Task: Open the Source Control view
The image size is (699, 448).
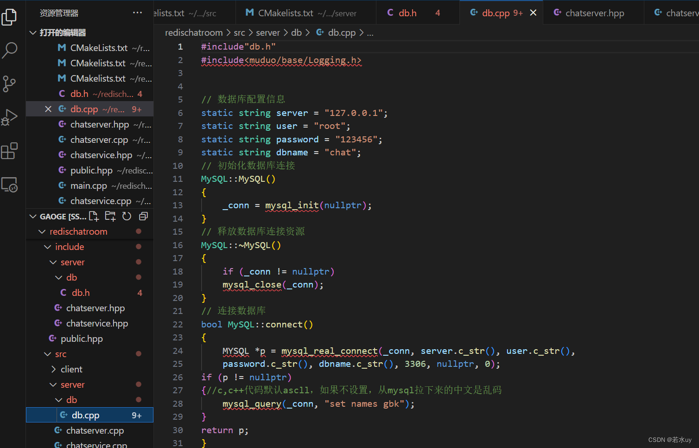Action: (9, 84)
